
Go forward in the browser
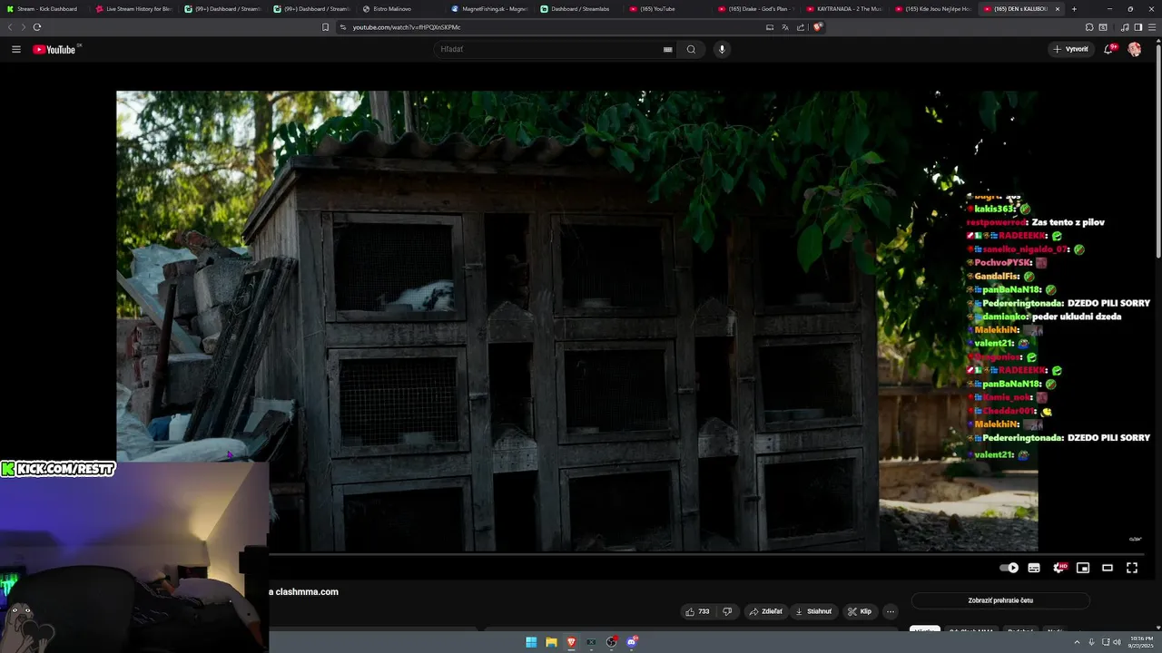coord(24,27)
